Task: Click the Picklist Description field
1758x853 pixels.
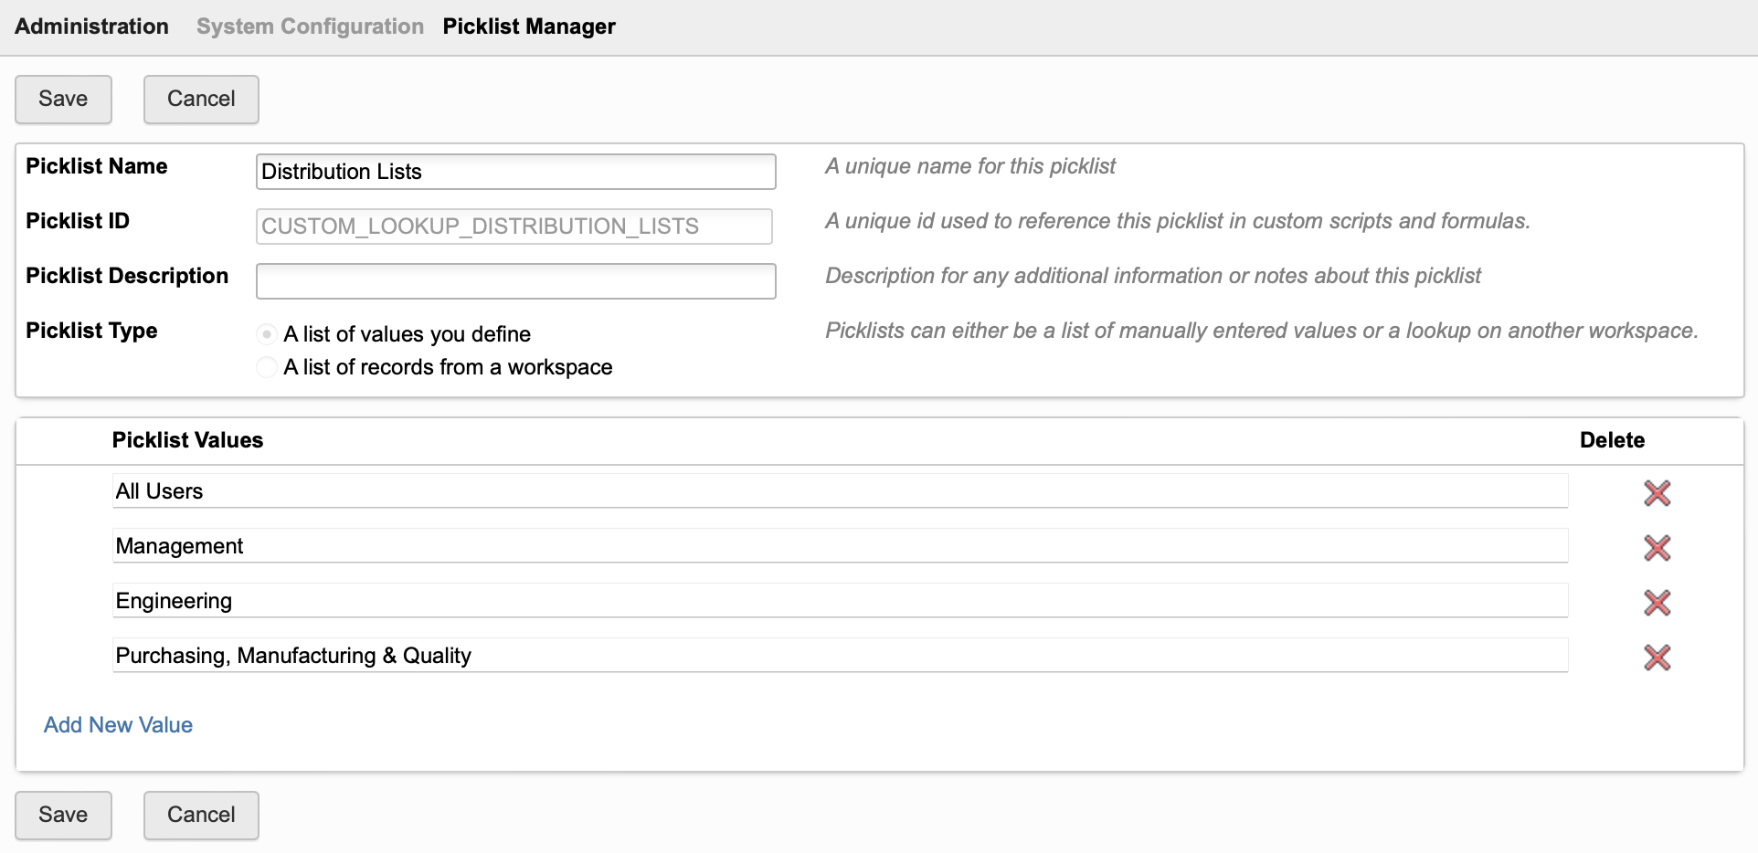Action: coord(515,280)
